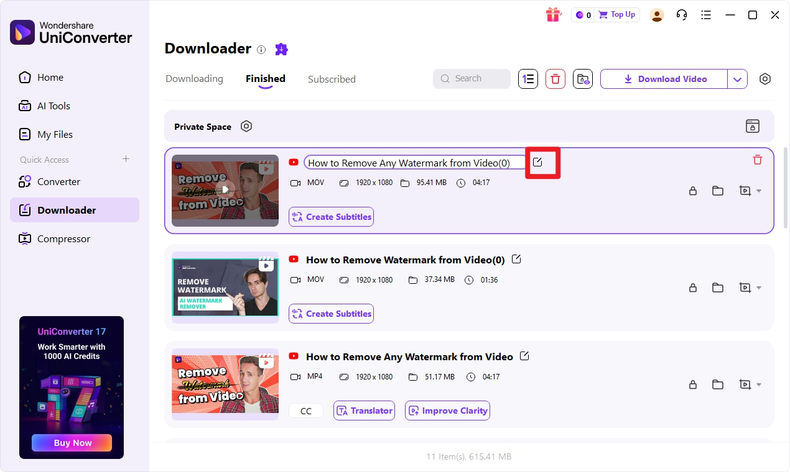
Task: Lock the 51.17 MB video into Private Space
Action: (693, 384)
